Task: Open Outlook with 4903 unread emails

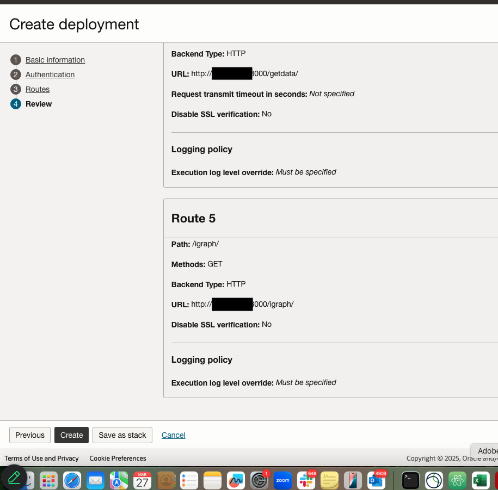Action: point(376,480)
